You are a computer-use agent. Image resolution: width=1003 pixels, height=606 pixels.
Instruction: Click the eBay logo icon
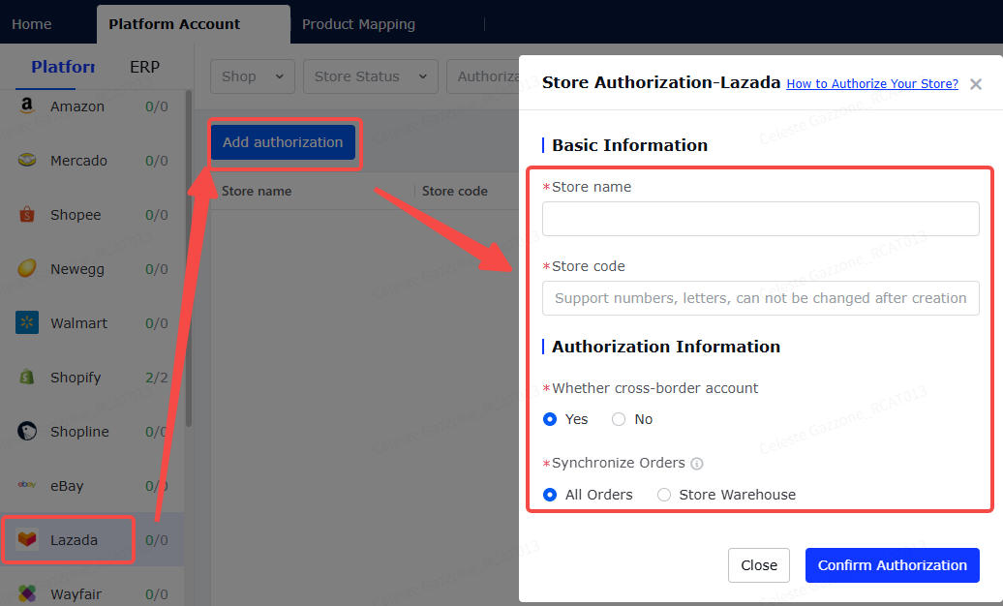point(27,485)
